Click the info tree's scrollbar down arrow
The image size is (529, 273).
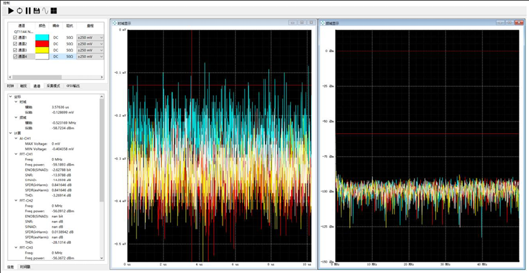coord(102,258)
